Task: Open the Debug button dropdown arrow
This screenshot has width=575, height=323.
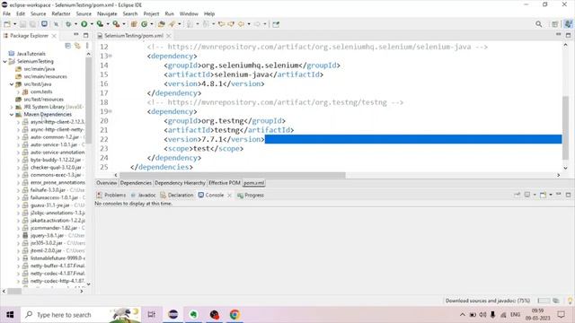Action: tap(75, 24)
